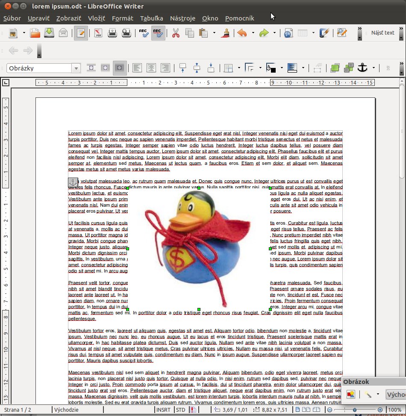
Task: Click the Strana 1 / 2 page indicator
Action: [18, 410]
